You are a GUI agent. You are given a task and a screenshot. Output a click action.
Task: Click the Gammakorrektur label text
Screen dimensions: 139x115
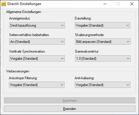tap(87, 51)
